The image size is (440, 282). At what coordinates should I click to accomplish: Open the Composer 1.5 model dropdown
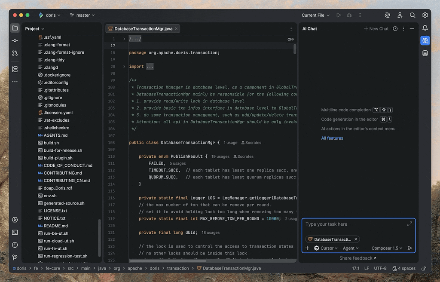[387, 248]
